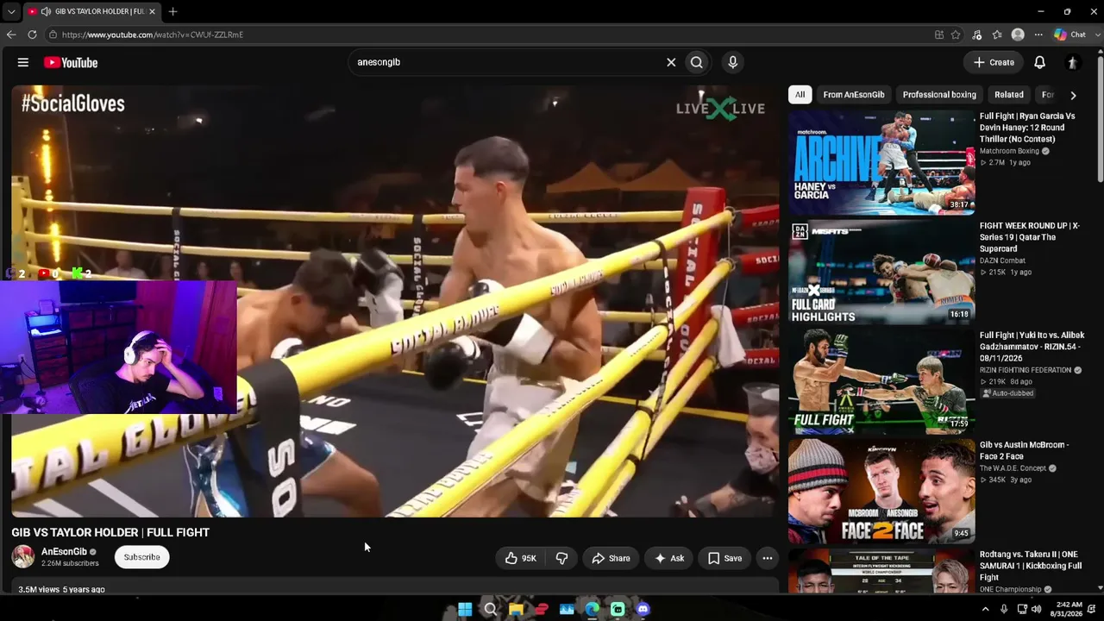Open Rodtang vs. Takeru II video title
This screenshot has width=1104, height=621.
pyautogui.click(x=1031, y=566)
